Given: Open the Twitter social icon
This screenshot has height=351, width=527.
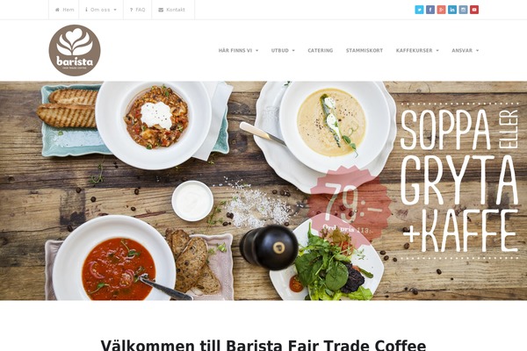Looking at the screenshot, I should [x=419, y=10].
